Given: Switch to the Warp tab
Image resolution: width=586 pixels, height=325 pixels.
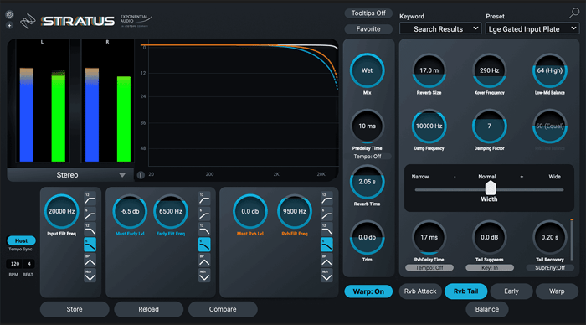Looking at the screenshot, I should [x=557, y=291].
